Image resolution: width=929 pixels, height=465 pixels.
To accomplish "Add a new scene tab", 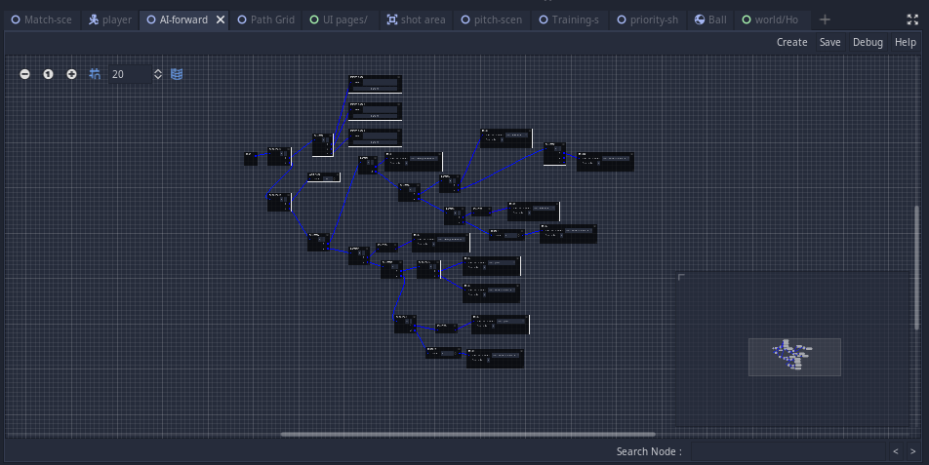I will (825, 19).
